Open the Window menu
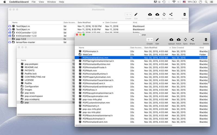The height and width of the screenshot is (135, 217). (52, 2)
